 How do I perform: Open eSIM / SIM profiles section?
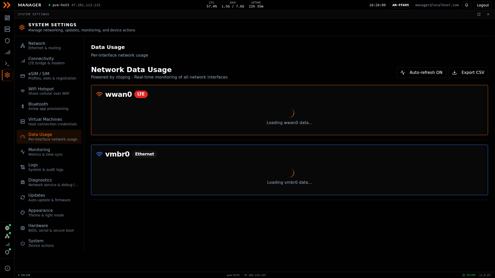(49, 76)
